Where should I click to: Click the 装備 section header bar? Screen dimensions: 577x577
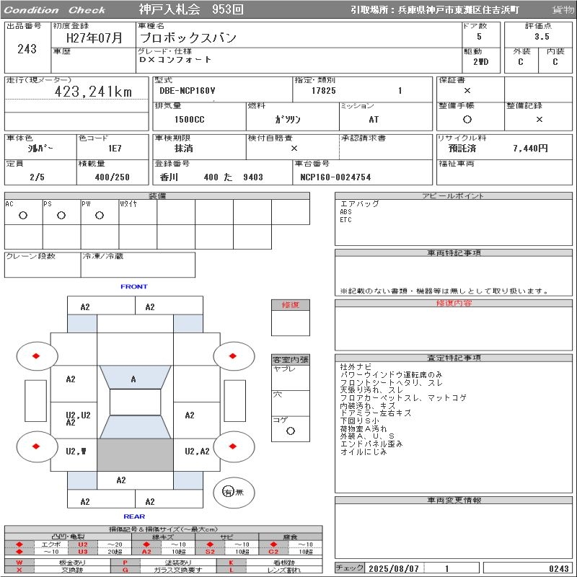pyautogui.click(x=157, y=195)
